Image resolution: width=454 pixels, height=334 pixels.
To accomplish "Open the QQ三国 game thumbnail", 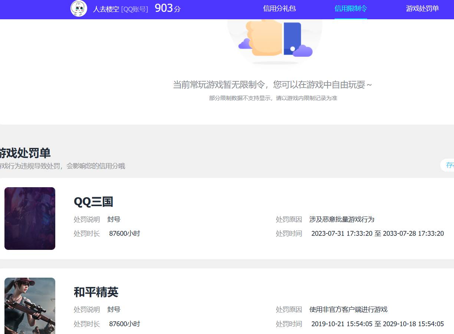I will point(30,218).
